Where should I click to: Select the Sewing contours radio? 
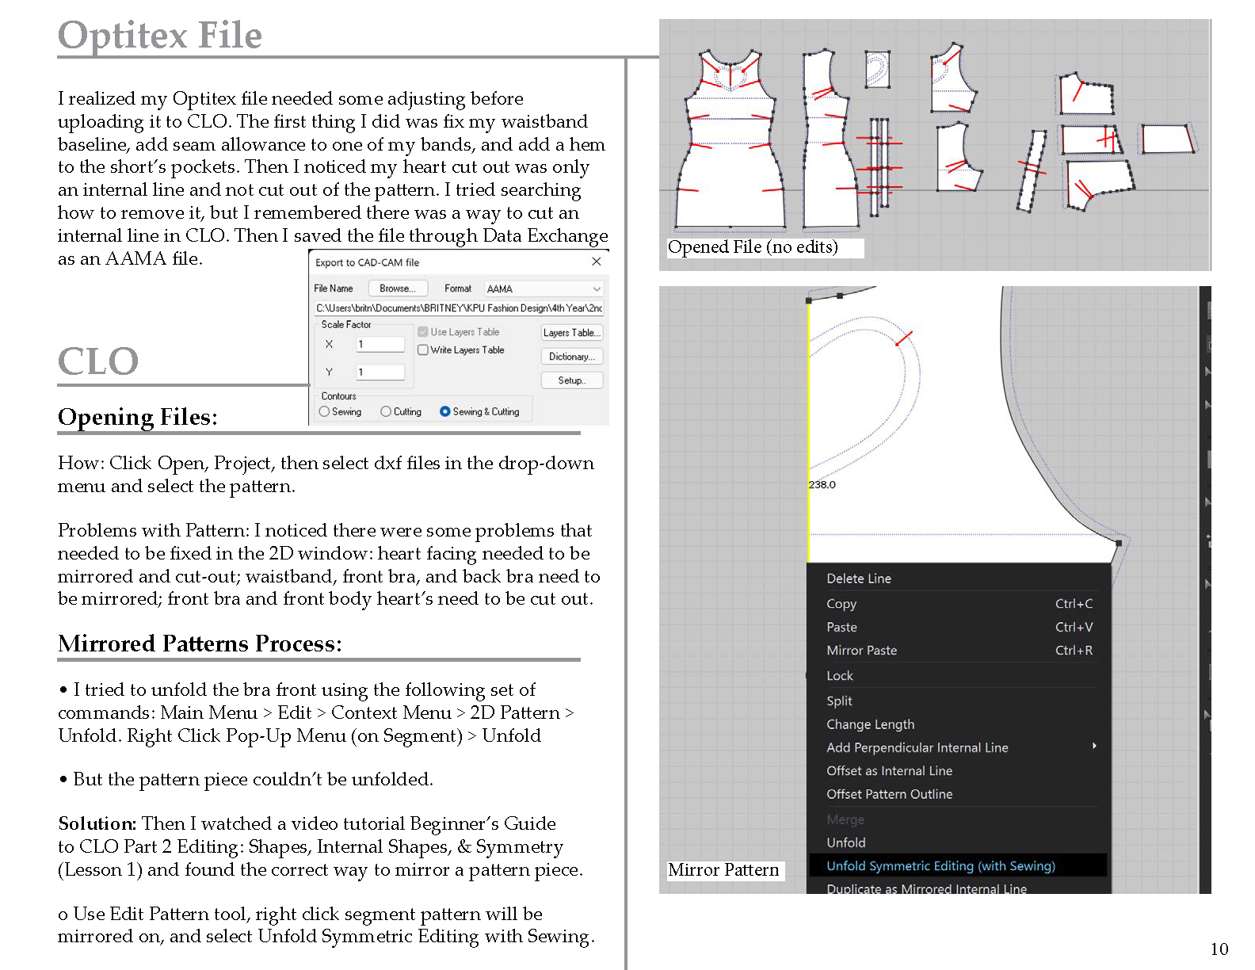click(x=324, y=411)
